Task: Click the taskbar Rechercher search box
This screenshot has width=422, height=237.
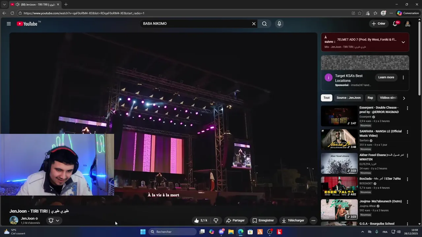Action: point(172,232)
